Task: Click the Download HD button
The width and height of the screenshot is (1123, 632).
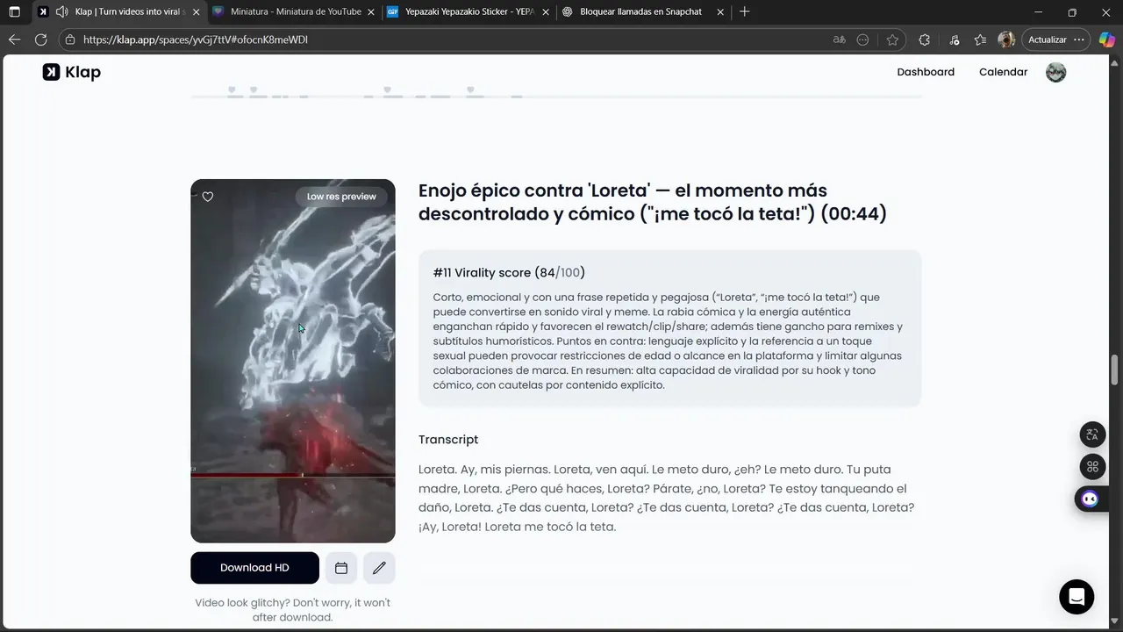Action: [x=254, y=568]
